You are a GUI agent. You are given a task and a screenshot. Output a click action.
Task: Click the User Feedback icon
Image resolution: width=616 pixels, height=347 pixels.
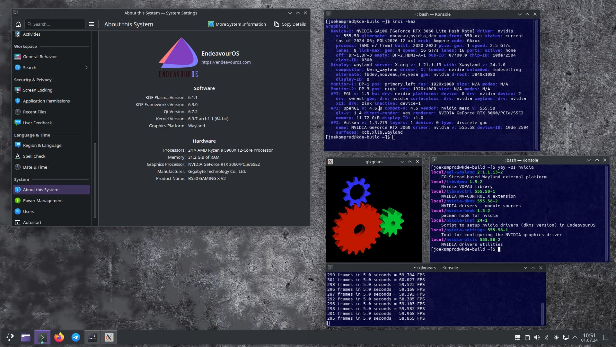pyautogui.click(x=18, y=123)
